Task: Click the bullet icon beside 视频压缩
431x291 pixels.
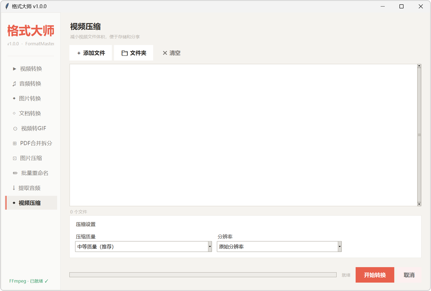Action: [x=14, y=203]
